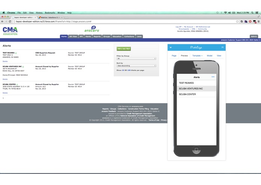Open the Alerts navigation tab
The height and width of the screenshot is (185, 261).
88,36
